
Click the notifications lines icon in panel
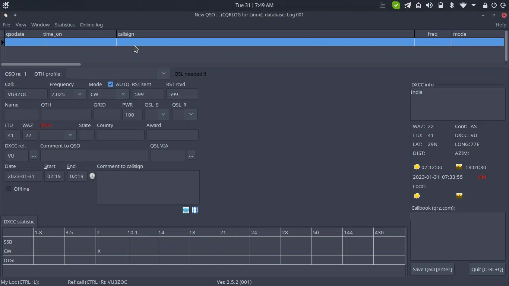tap(382, 5)
